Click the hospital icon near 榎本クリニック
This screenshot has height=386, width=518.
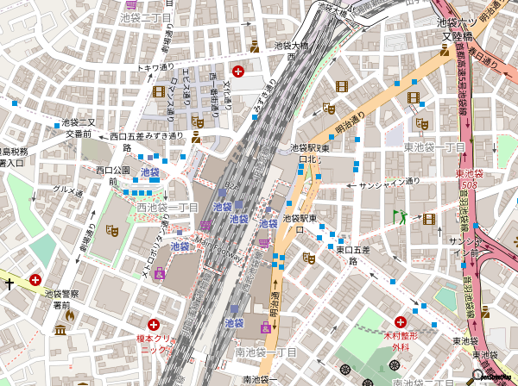154,325
